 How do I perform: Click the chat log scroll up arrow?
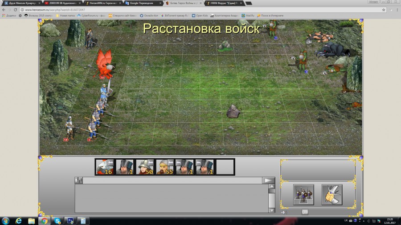(x=272, y=186)
